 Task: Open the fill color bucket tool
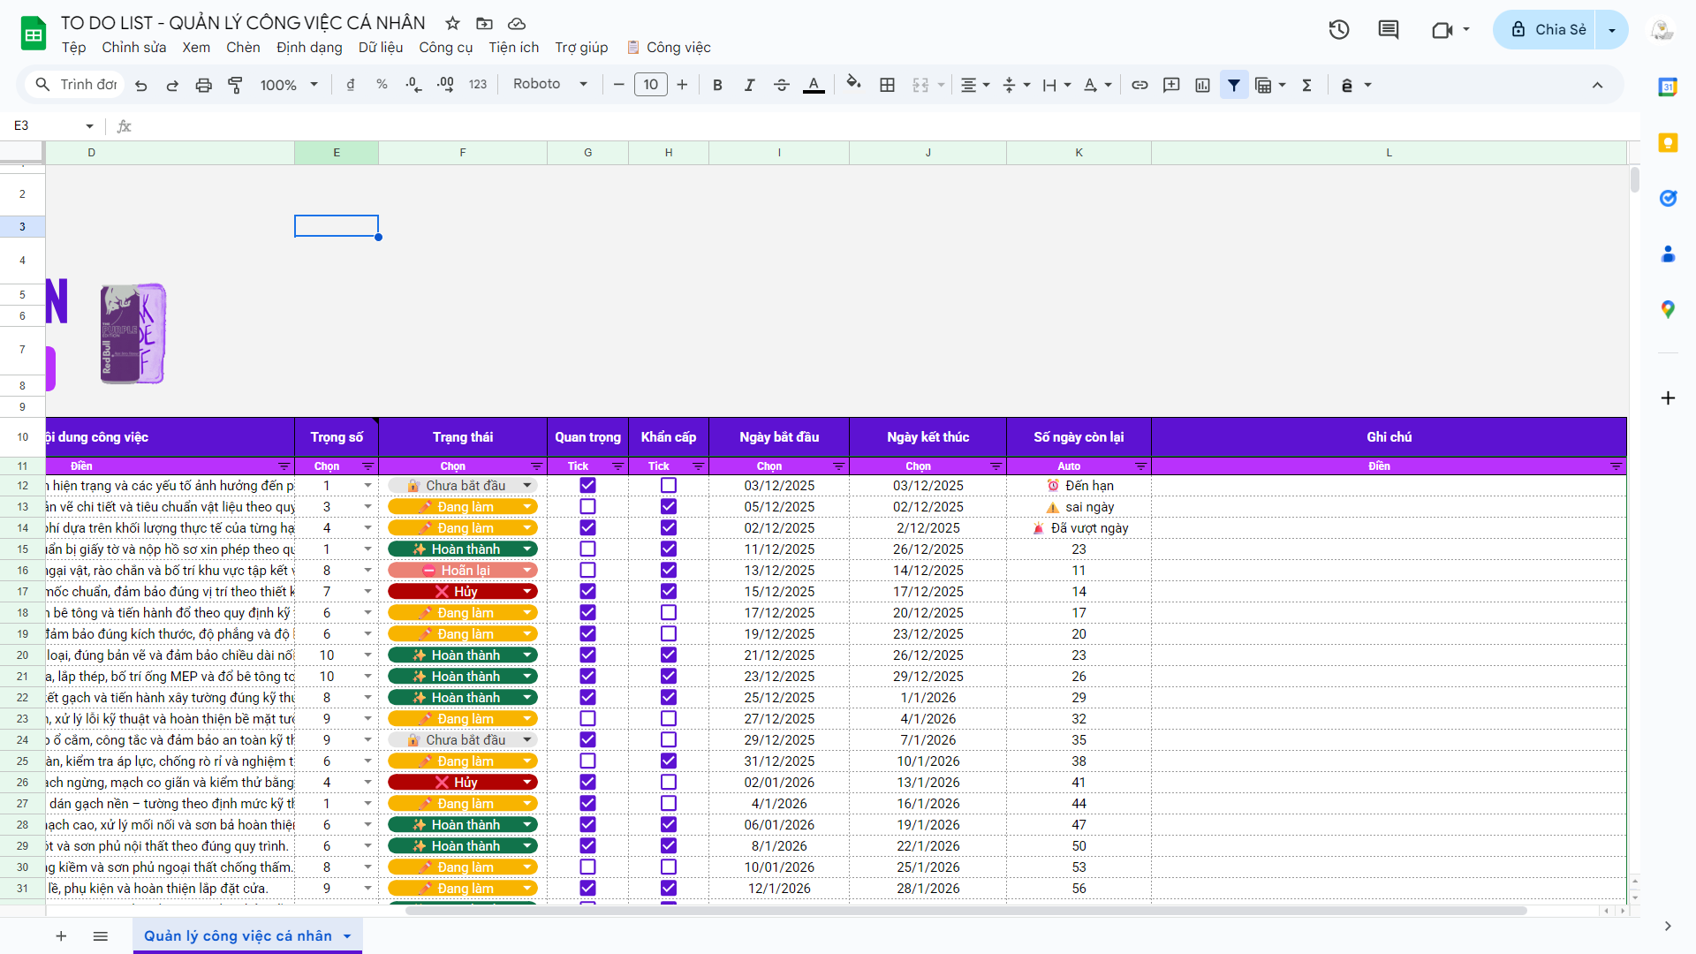coord(852,83)
